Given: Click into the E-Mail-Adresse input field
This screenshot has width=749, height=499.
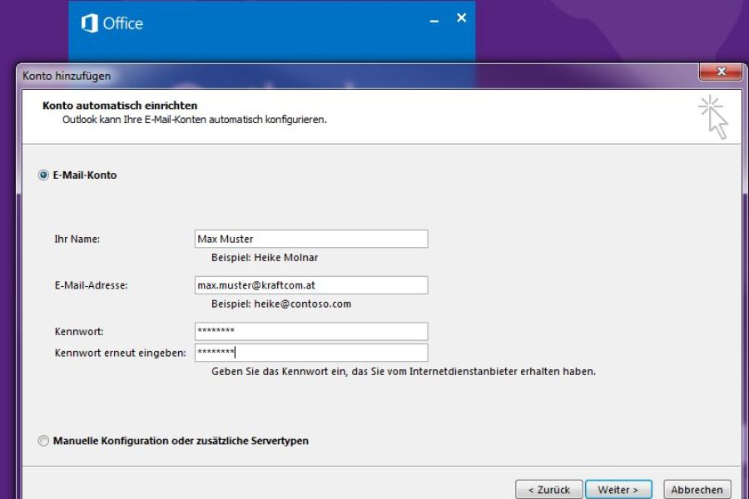Looking at the screenshot, I should pos(310,285).
